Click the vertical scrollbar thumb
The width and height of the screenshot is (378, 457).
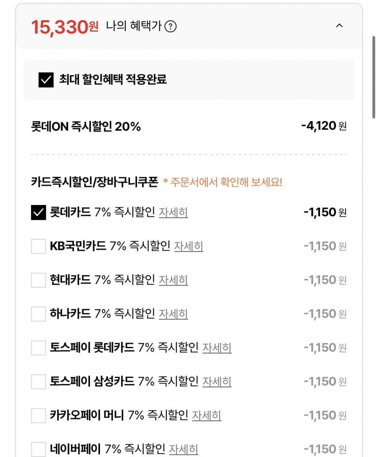374,78
